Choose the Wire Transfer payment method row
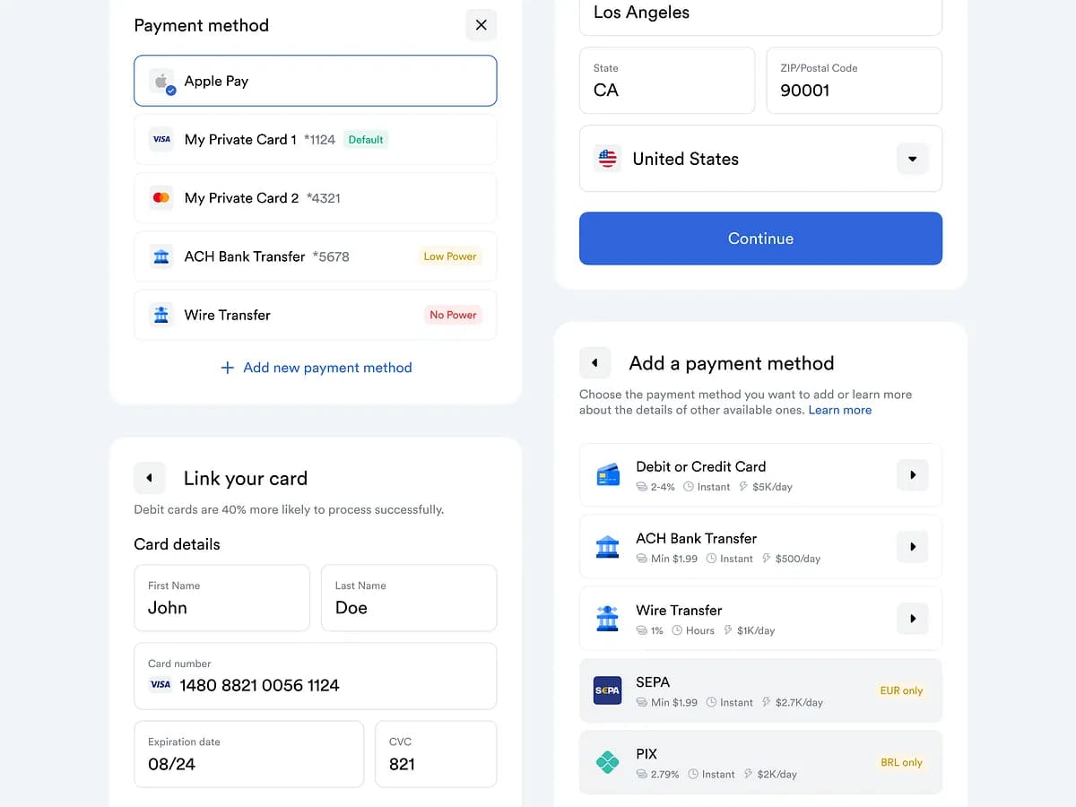Viewport: 1076px width, 807px height. 315,315
